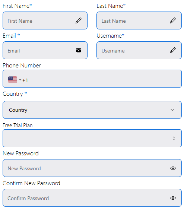The width and height of the screenshot is (184, 209).
Task: Click the pencil icon in First Name field
Action: point(79,20)
